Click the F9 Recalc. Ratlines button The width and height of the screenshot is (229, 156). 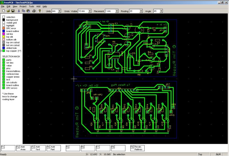tap(137, 148)
